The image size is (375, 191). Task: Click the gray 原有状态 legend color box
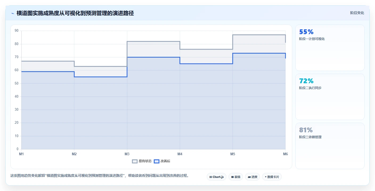(135, 161)
